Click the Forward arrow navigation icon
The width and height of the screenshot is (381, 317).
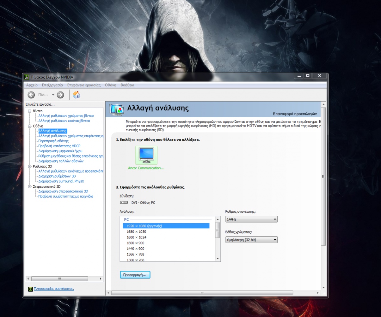pos(60,95)
